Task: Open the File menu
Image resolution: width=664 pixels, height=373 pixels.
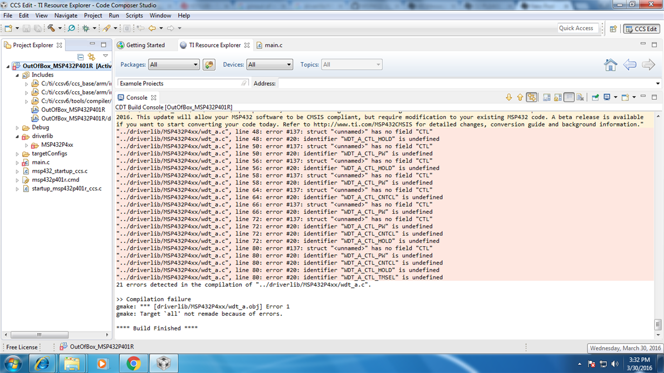Action: [x=8, y=16]
